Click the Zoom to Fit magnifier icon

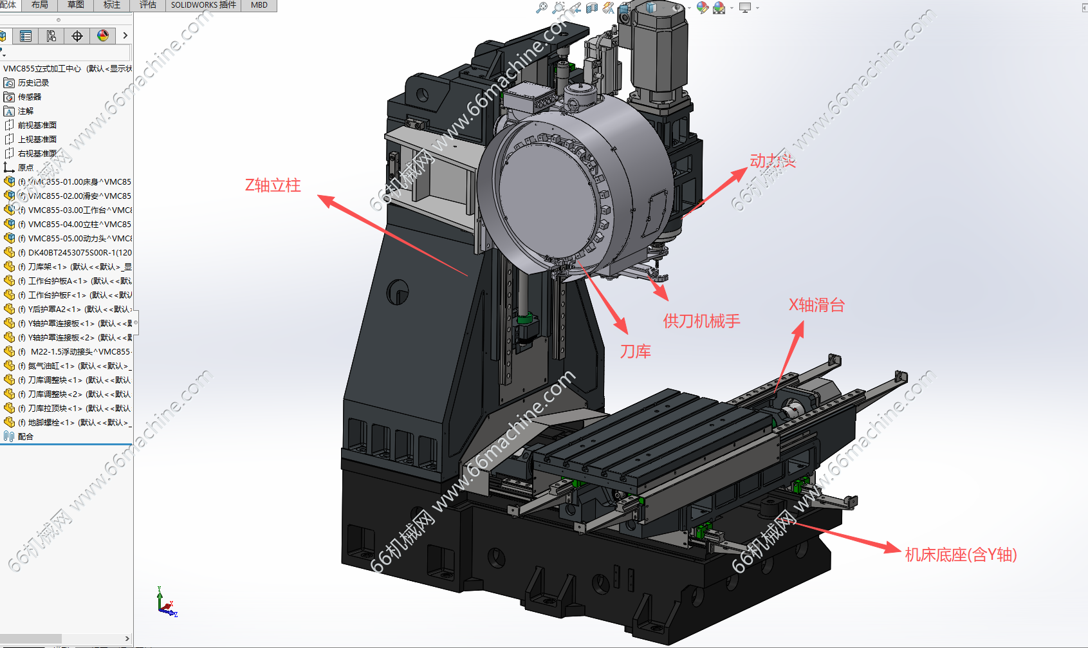(542, 8)
